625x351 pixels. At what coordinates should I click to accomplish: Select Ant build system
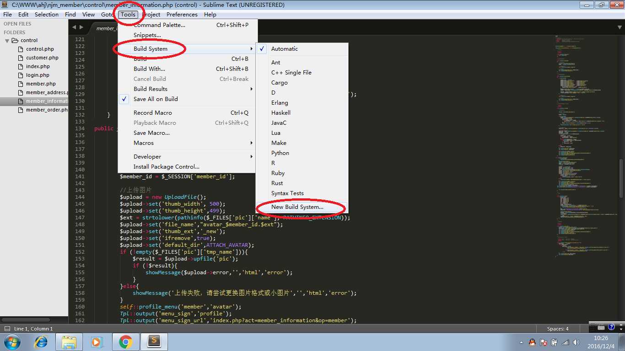pyautogui.click(x=302, y=62)
